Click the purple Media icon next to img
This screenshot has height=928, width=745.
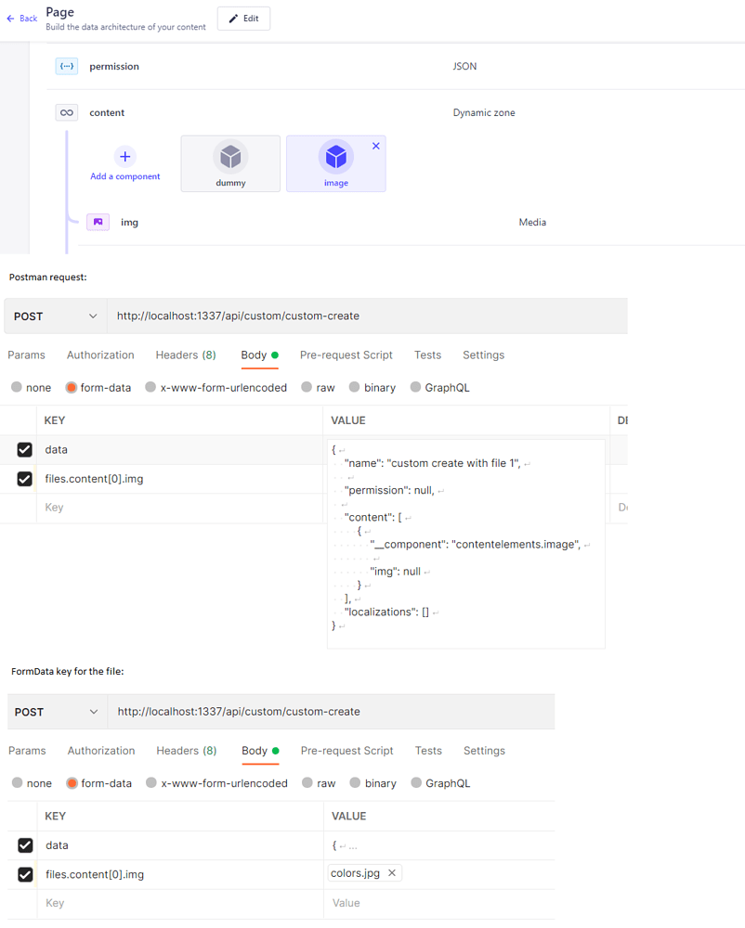point(98,222)
